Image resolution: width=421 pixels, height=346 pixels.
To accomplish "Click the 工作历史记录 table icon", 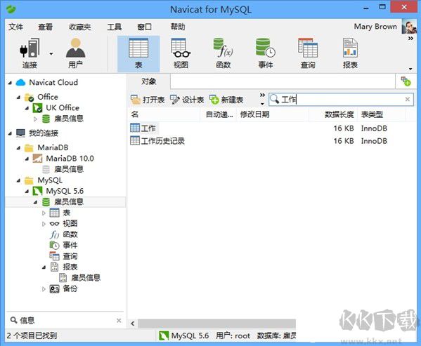I will pos(135,140).
